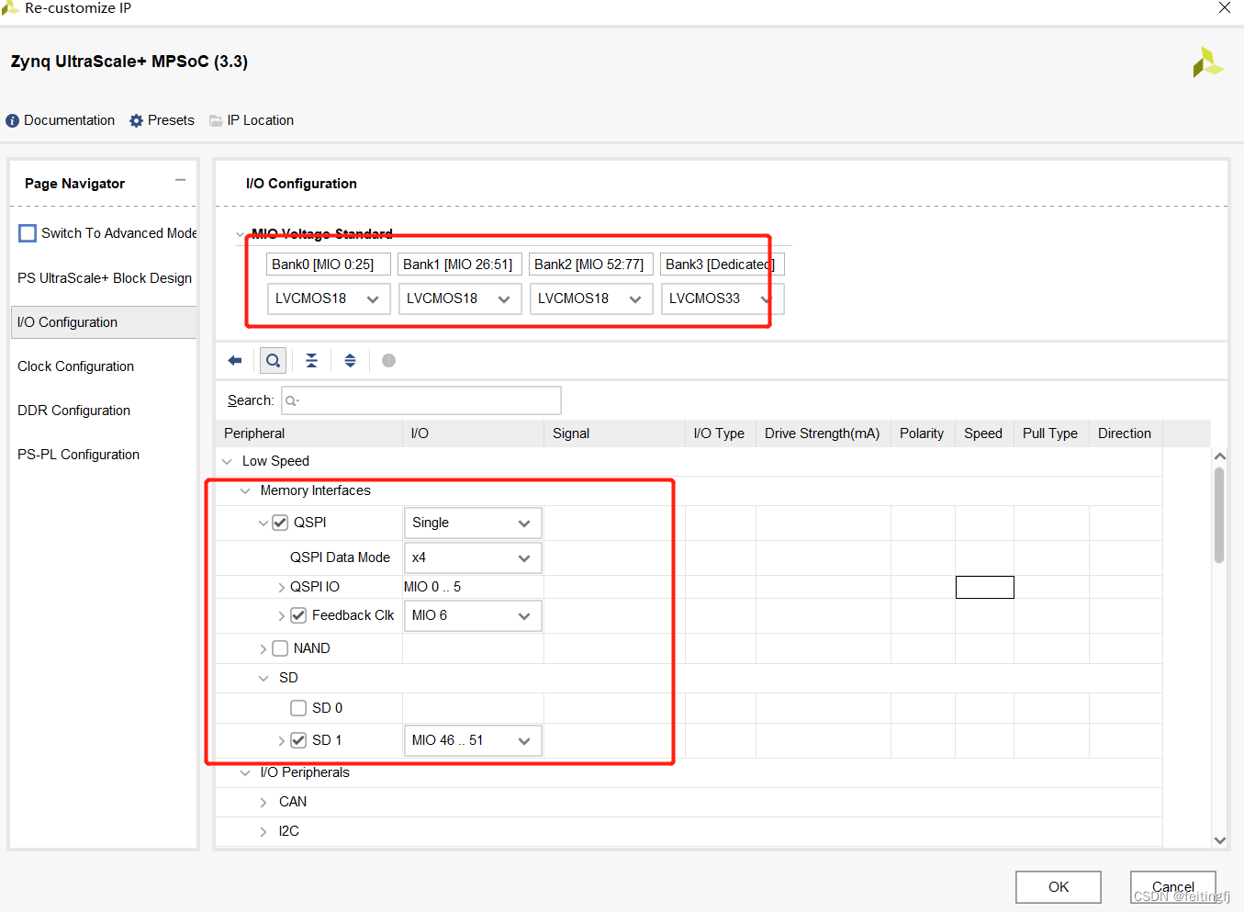Collapse MIO Voltage Standard section
The width and height of the screenshot is (1244, 912).
click(241, 234)
